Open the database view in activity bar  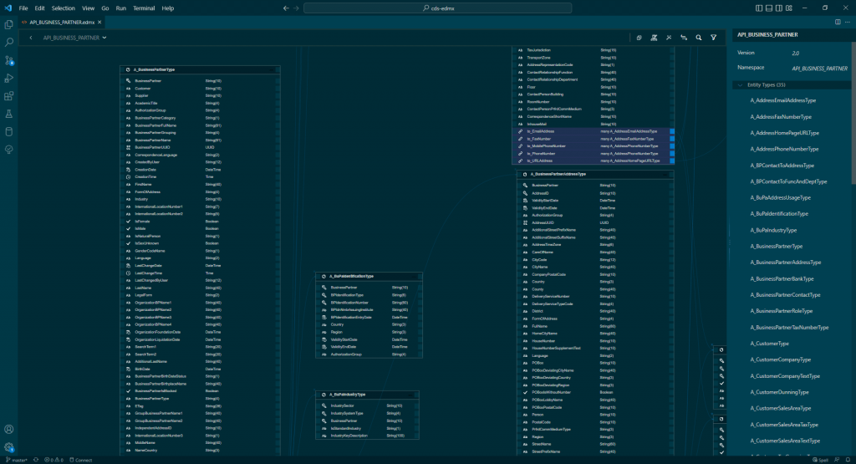[x=8, y=131]
